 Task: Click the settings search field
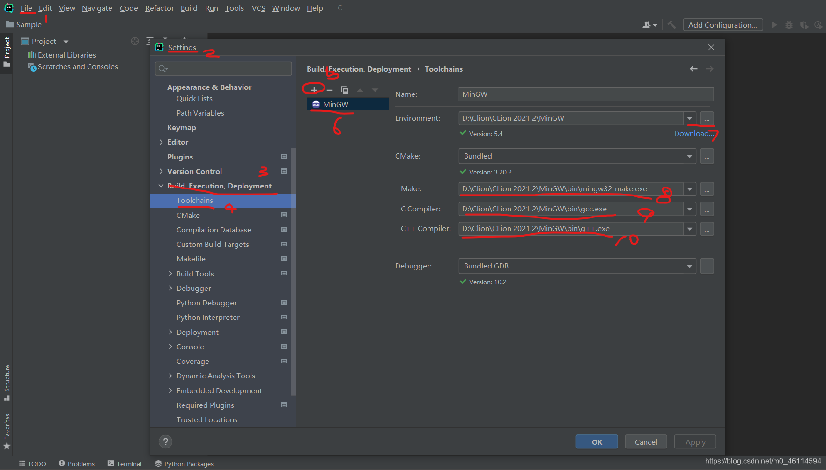pyautogui.click(x=223, y=69)
